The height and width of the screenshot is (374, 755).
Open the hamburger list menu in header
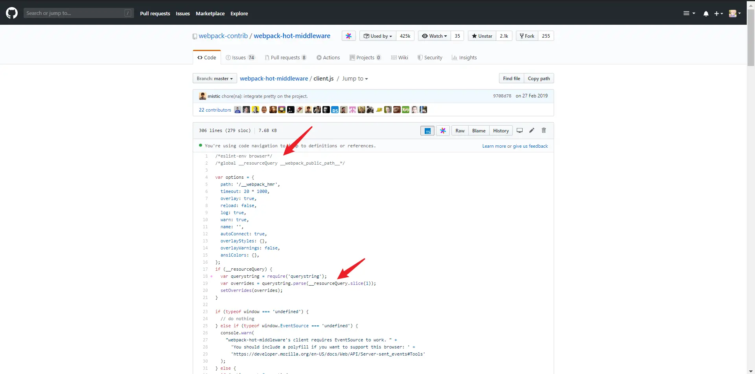click(x=689, y=13)
